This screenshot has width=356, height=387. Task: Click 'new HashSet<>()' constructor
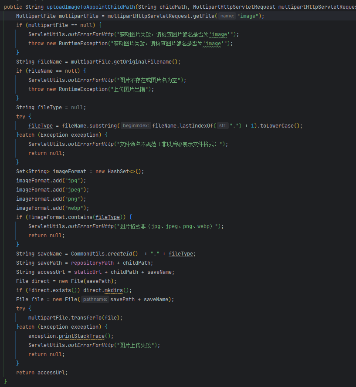click(118, 172)
